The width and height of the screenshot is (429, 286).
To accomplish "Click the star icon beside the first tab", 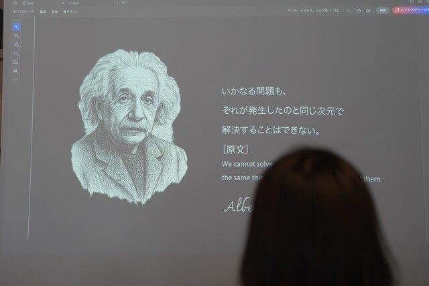I will point(24,3).
